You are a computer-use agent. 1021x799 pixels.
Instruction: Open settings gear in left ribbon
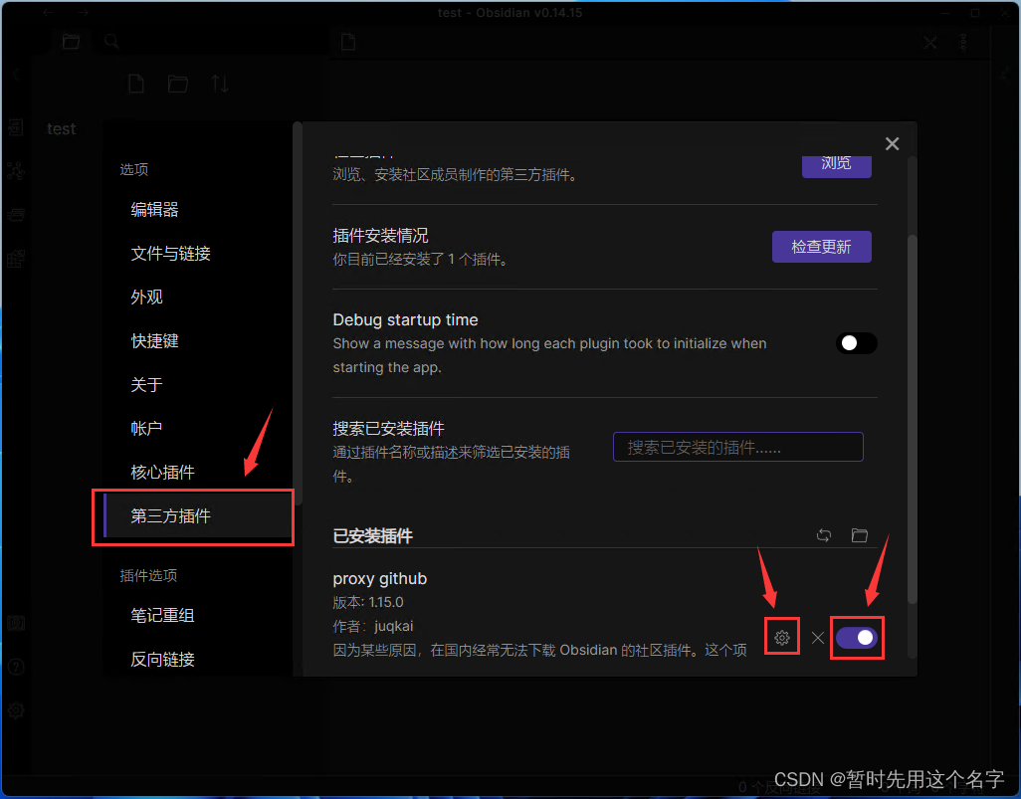click(16, 710)
